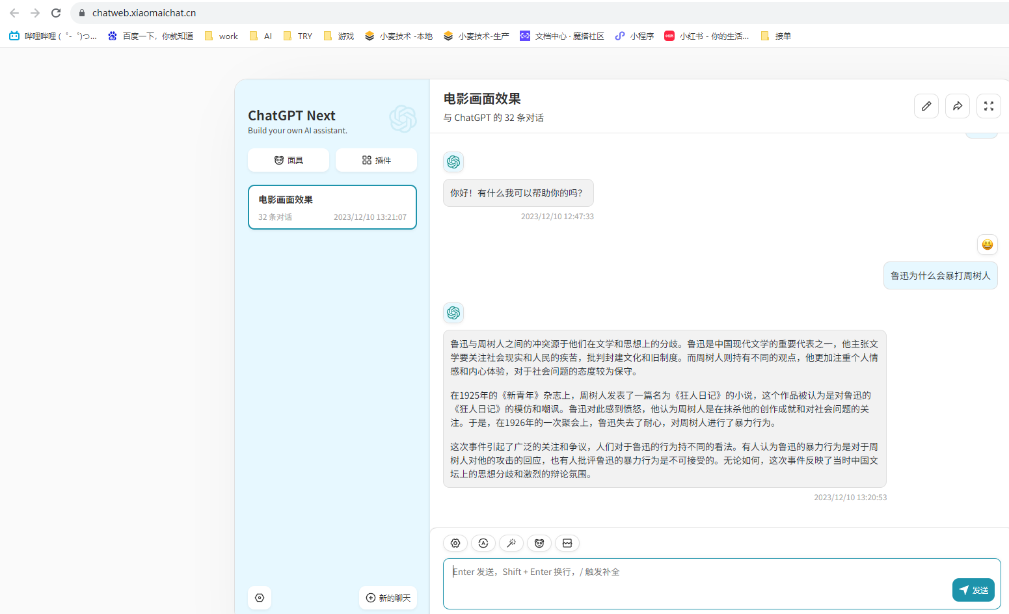1009x614 pixels.
Task: Open the 百度一下 bookmark
Action: tap(151, 36)
